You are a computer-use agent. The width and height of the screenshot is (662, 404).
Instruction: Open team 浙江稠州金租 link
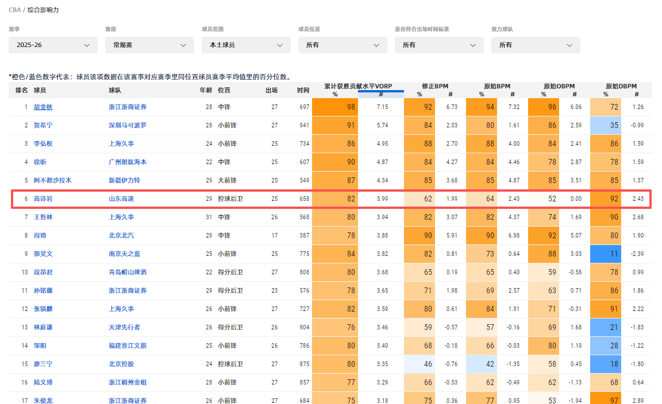128,382
